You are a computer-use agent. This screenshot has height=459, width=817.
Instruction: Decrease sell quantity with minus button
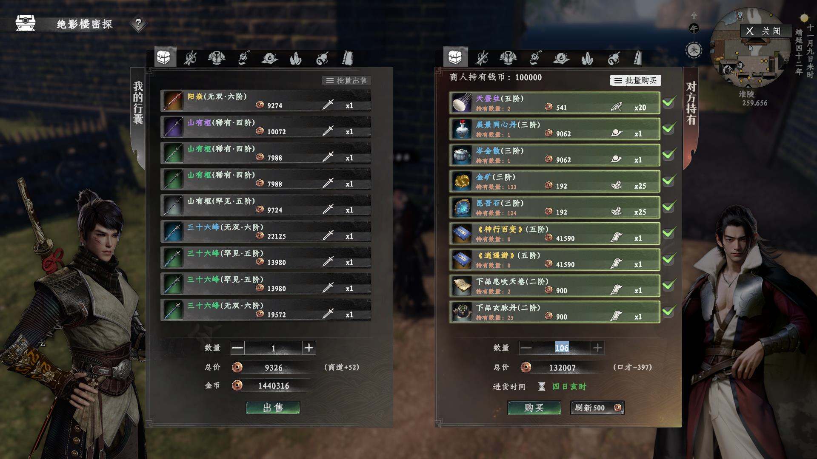click(237, 348)
